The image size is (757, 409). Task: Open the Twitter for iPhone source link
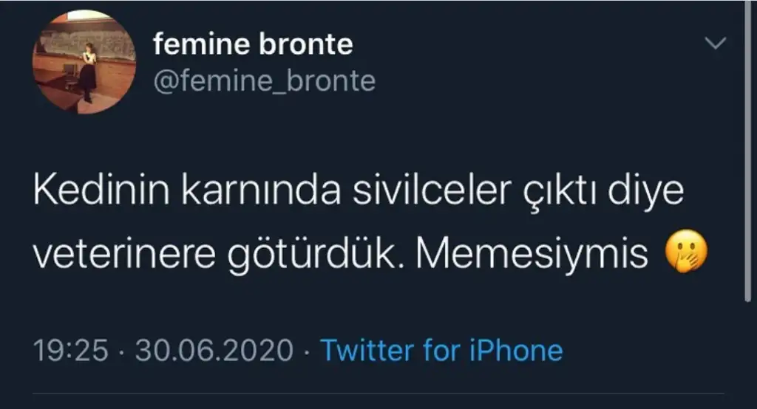pyautogui.click(x=441, y=350)
